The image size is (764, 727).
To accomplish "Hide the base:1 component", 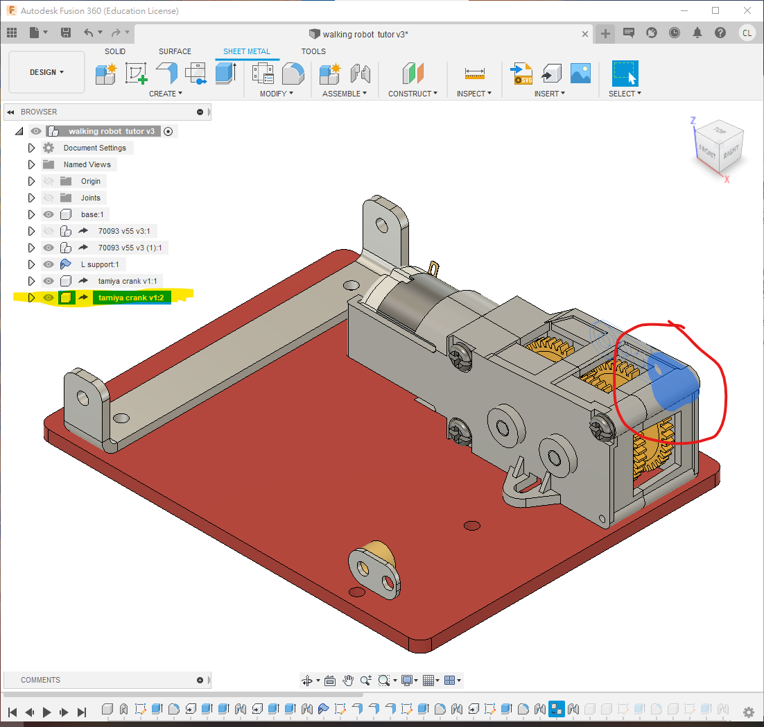I will pos(48,214).
